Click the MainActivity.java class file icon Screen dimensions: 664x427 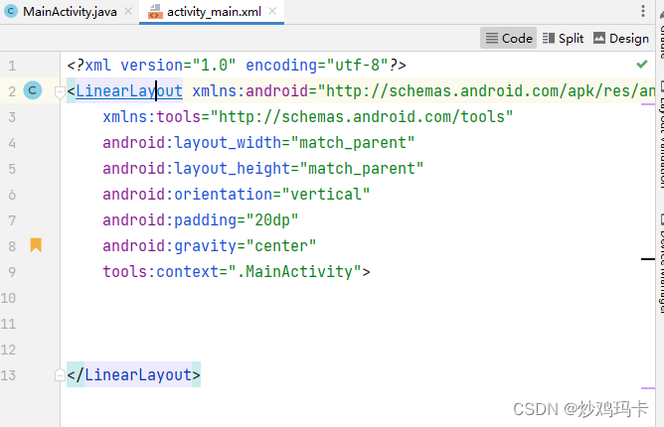(11, 12)
